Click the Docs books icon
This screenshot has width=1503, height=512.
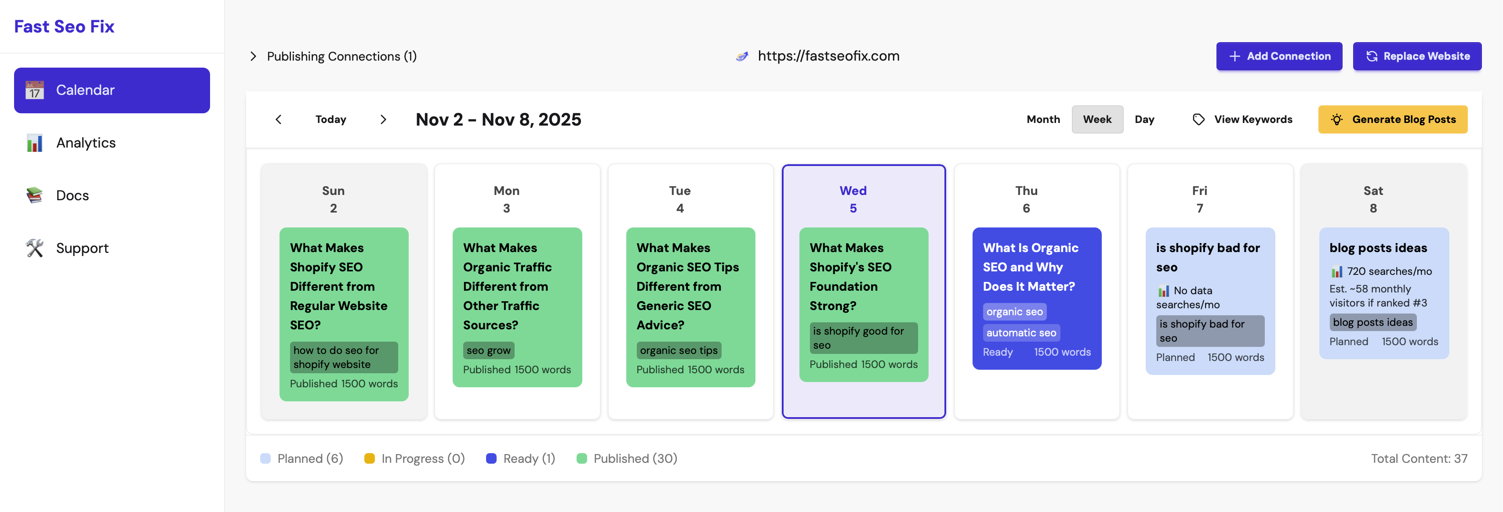coord(34,195)
